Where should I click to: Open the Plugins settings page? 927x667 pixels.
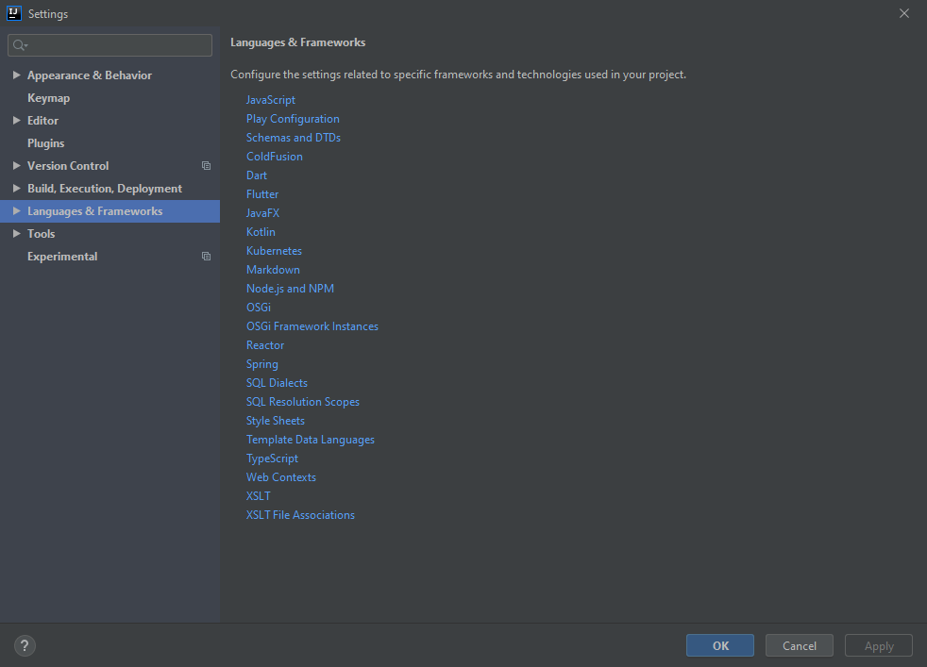(45, 142)
